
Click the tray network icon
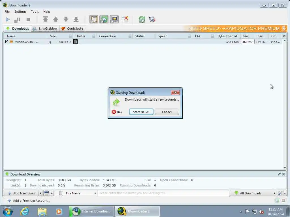(x=255, y=212)
